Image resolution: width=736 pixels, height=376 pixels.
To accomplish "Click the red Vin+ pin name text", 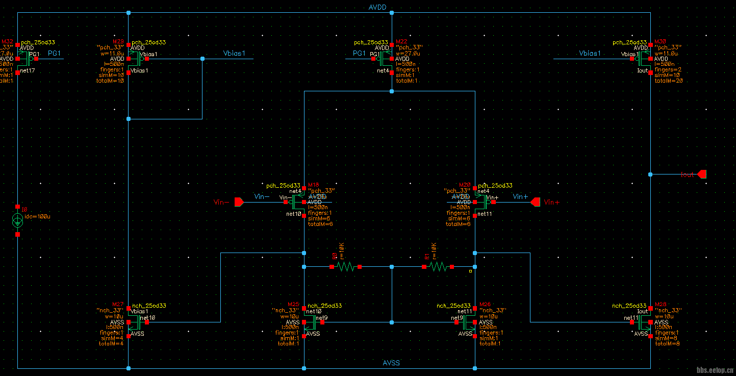I will (552, 203).
